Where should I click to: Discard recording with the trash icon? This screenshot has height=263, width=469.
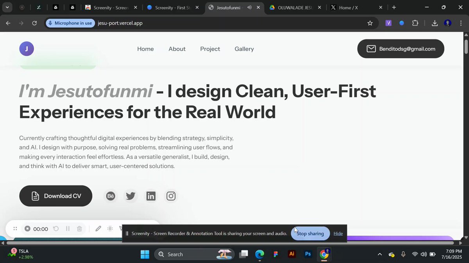click(x=79, y=229)
